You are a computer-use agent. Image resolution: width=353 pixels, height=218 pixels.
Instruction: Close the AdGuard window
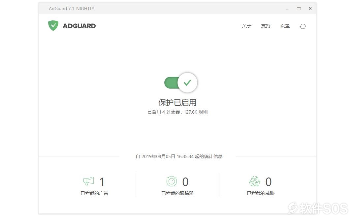pyautogui.click(x=310, y=9)
